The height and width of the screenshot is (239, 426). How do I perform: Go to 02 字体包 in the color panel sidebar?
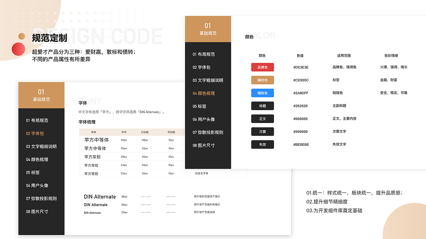point(201,67)
